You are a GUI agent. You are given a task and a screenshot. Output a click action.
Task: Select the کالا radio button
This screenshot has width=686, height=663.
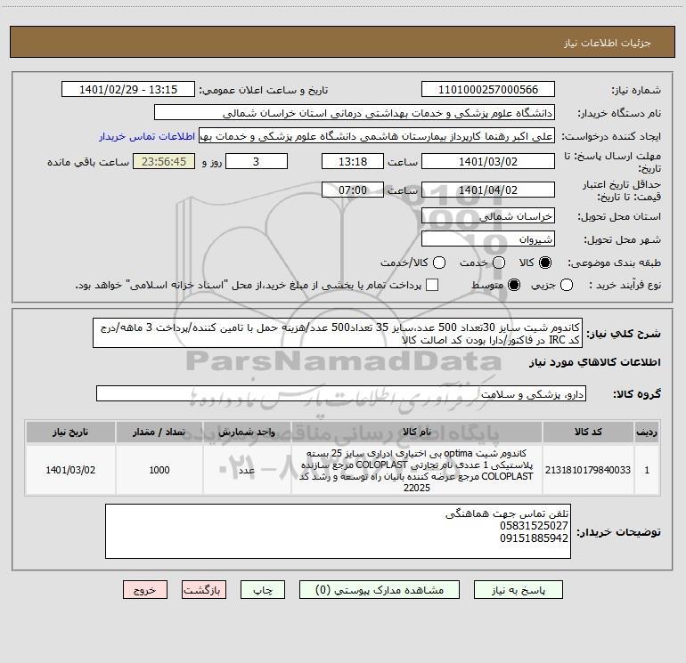coord(545,263)
